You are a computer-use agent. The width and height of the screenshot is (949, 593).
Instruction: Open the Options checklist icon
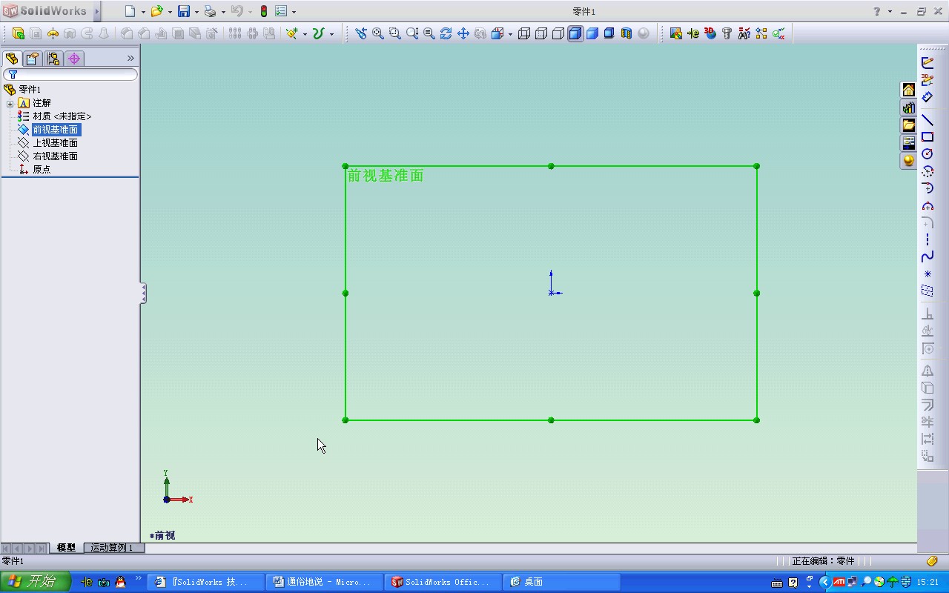(x=281, y=11)
